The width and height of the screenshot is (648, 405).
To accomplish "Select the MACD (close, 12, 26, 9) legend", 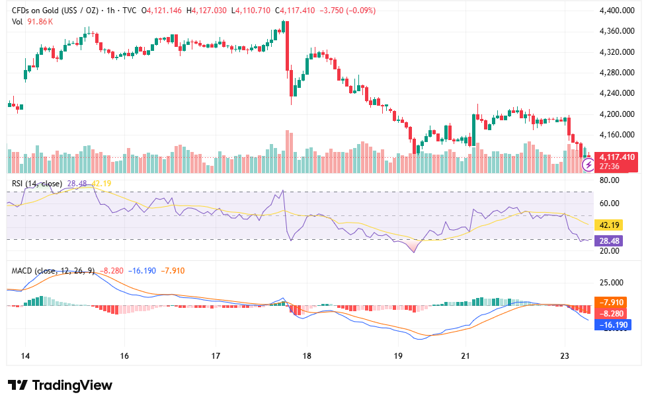I will click(53, 271).
